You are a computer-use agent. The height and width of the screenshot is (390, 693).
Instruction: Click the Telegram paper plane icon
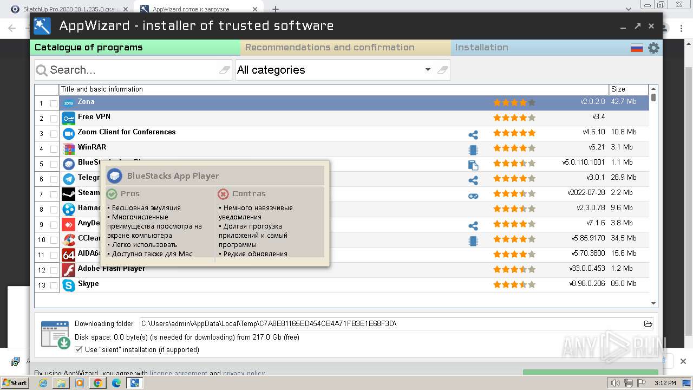pos(68,179)
